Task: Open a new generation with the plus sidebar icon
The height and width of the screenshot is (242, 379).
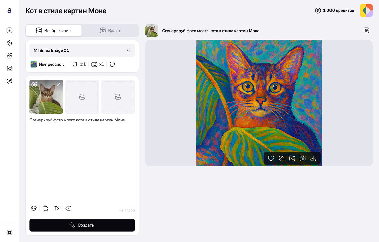Action: click(x=9, y=30)
